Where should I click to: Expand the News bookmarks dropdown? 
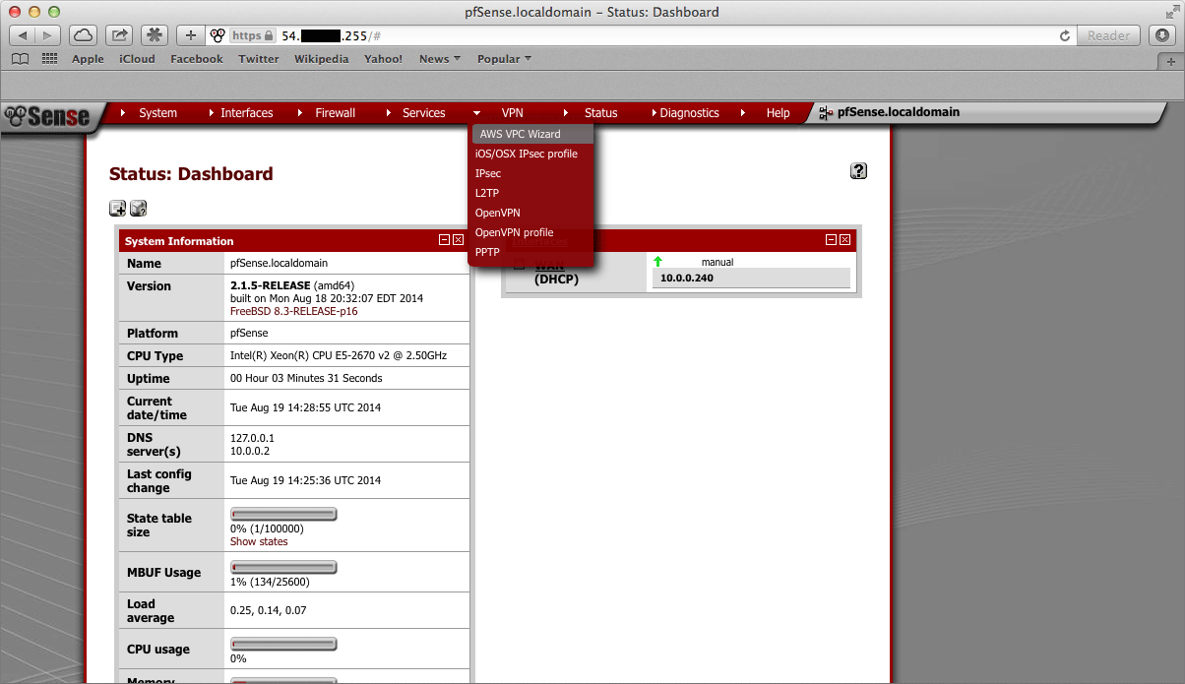point(439,59)
